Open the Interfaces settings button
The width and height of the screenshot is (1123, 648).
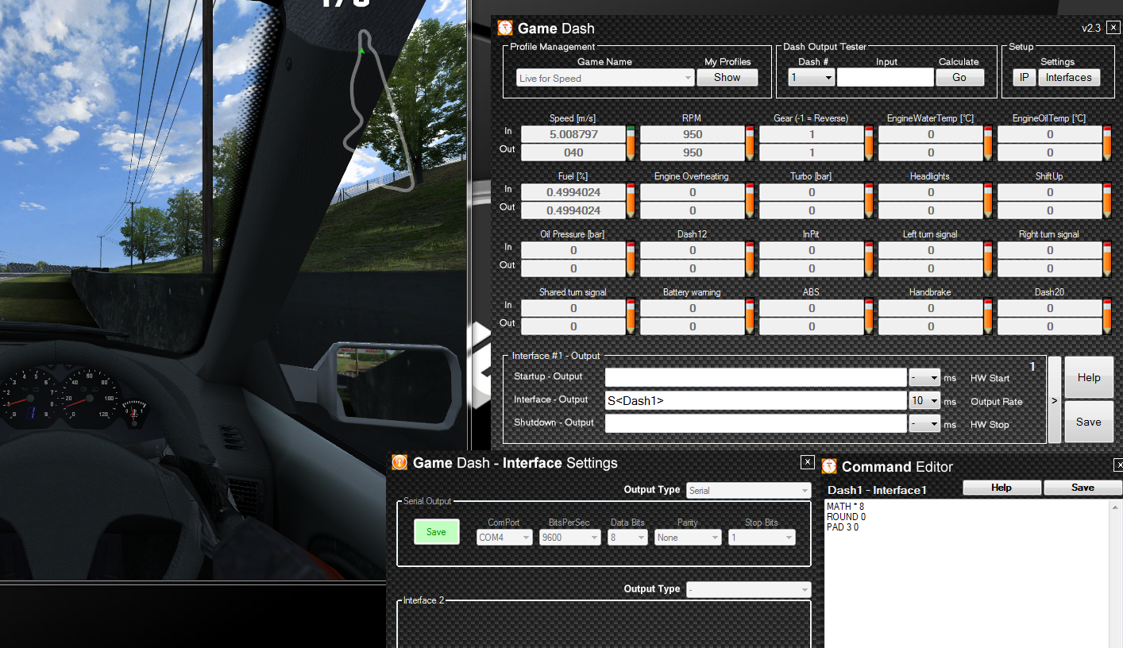(1068, 78)
